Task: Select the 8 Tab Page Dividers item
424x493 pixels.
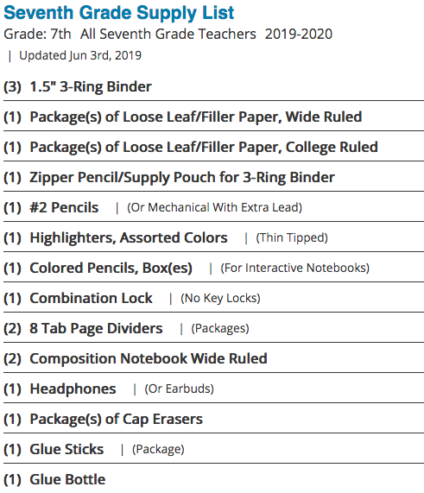Action: (96, 328)
